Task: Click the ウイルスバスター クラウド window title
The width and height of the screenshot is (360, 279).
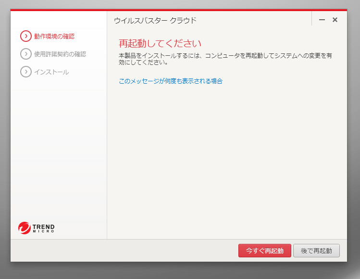Action: pos(155,21)
